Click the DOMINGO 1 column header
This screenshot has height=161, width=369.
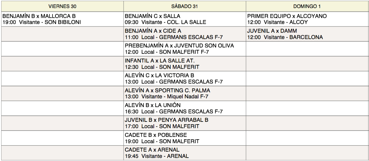point(307,6)
